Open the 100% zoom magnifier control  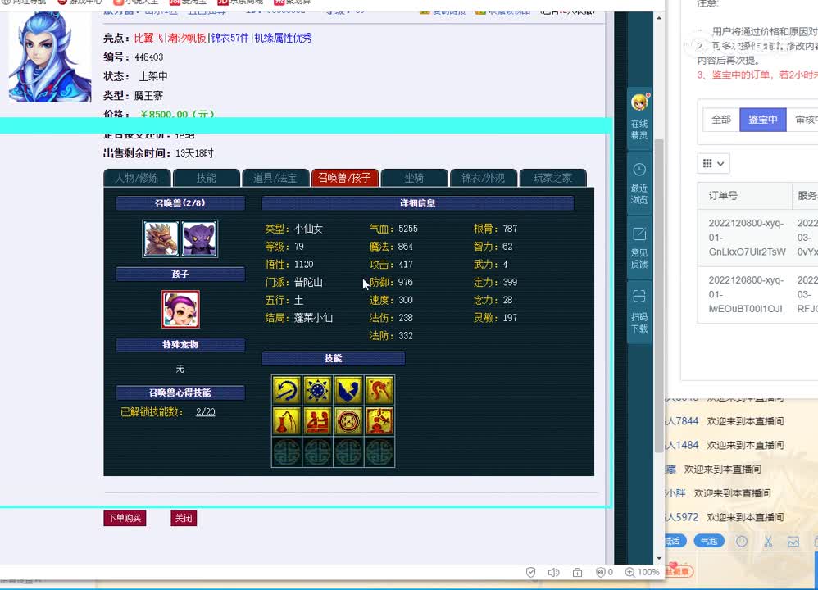click(643, 572)
